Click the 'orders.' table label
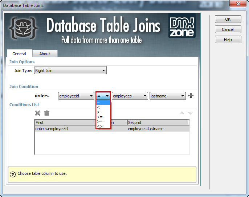The height and width of the screenshot is (197, 249). coord(42,96)
